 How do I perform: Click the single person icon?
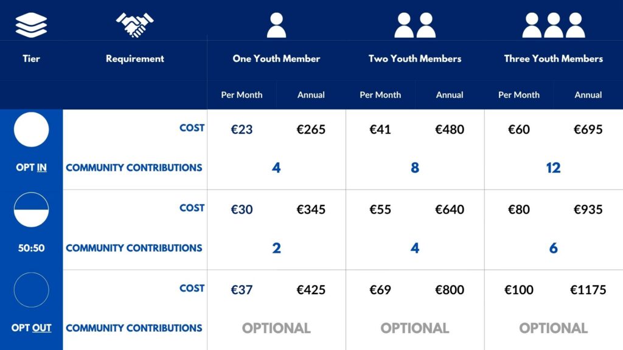click(x=276, y=26)
